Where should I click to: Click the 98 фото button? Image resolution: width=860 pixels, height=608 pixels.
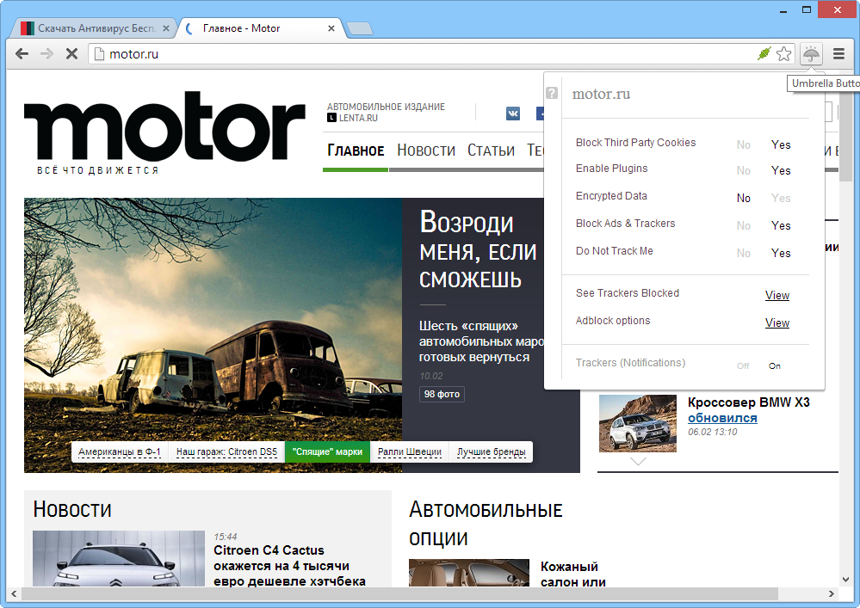(442, 394)
